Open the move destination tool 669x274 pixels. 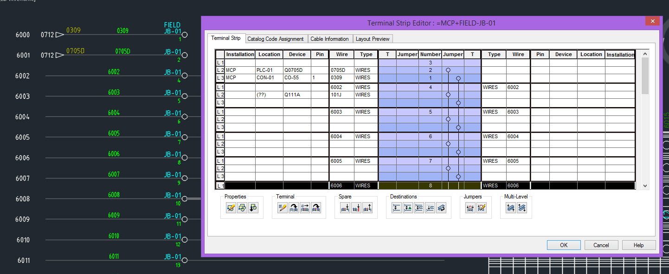tap(429, 208)
